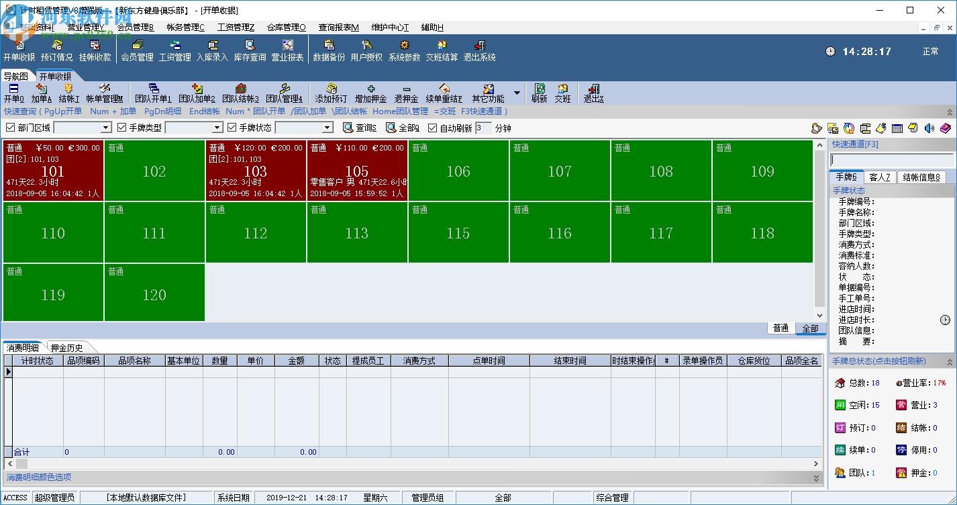The height and width of the screenshot is (505, 957).
Task: Collapse the 手牌总状态 panel
Action: (950, 362)
